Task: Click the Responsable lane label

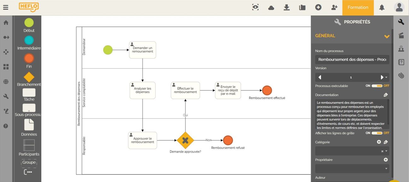Action: [x=84, y=146]
